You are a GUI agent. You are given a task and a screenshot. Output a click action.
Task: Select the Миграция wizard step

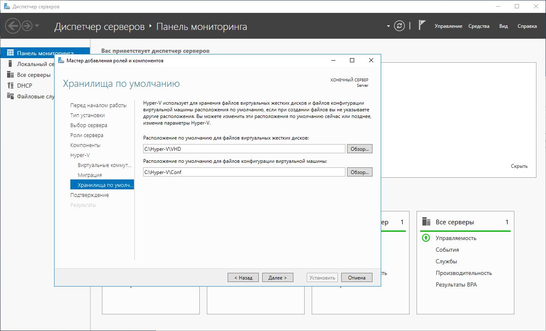pyautogui.click(x=90, y=175)
